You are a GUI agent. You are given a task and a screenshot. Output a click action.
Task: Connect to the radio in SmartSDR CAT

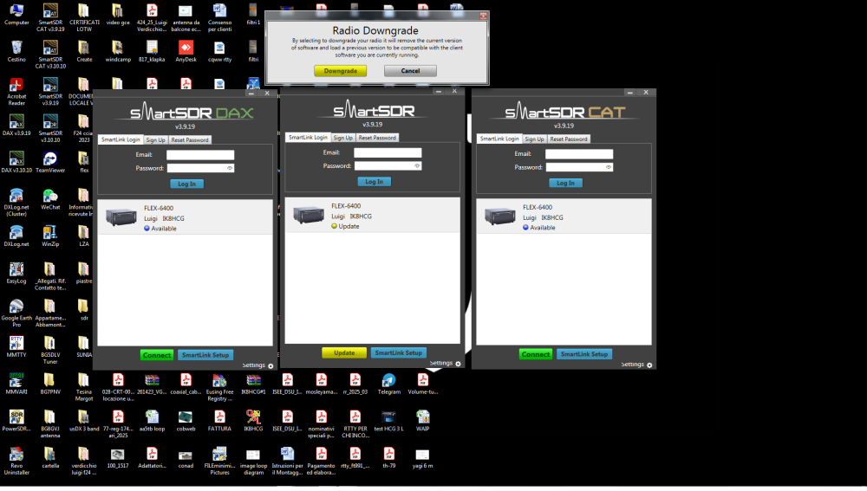(x=535, y=354)
